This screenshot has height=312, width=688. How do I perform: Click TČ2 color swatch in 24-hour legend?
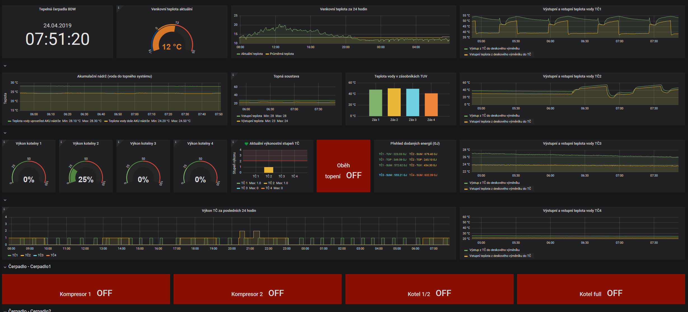tap(22, 255)
